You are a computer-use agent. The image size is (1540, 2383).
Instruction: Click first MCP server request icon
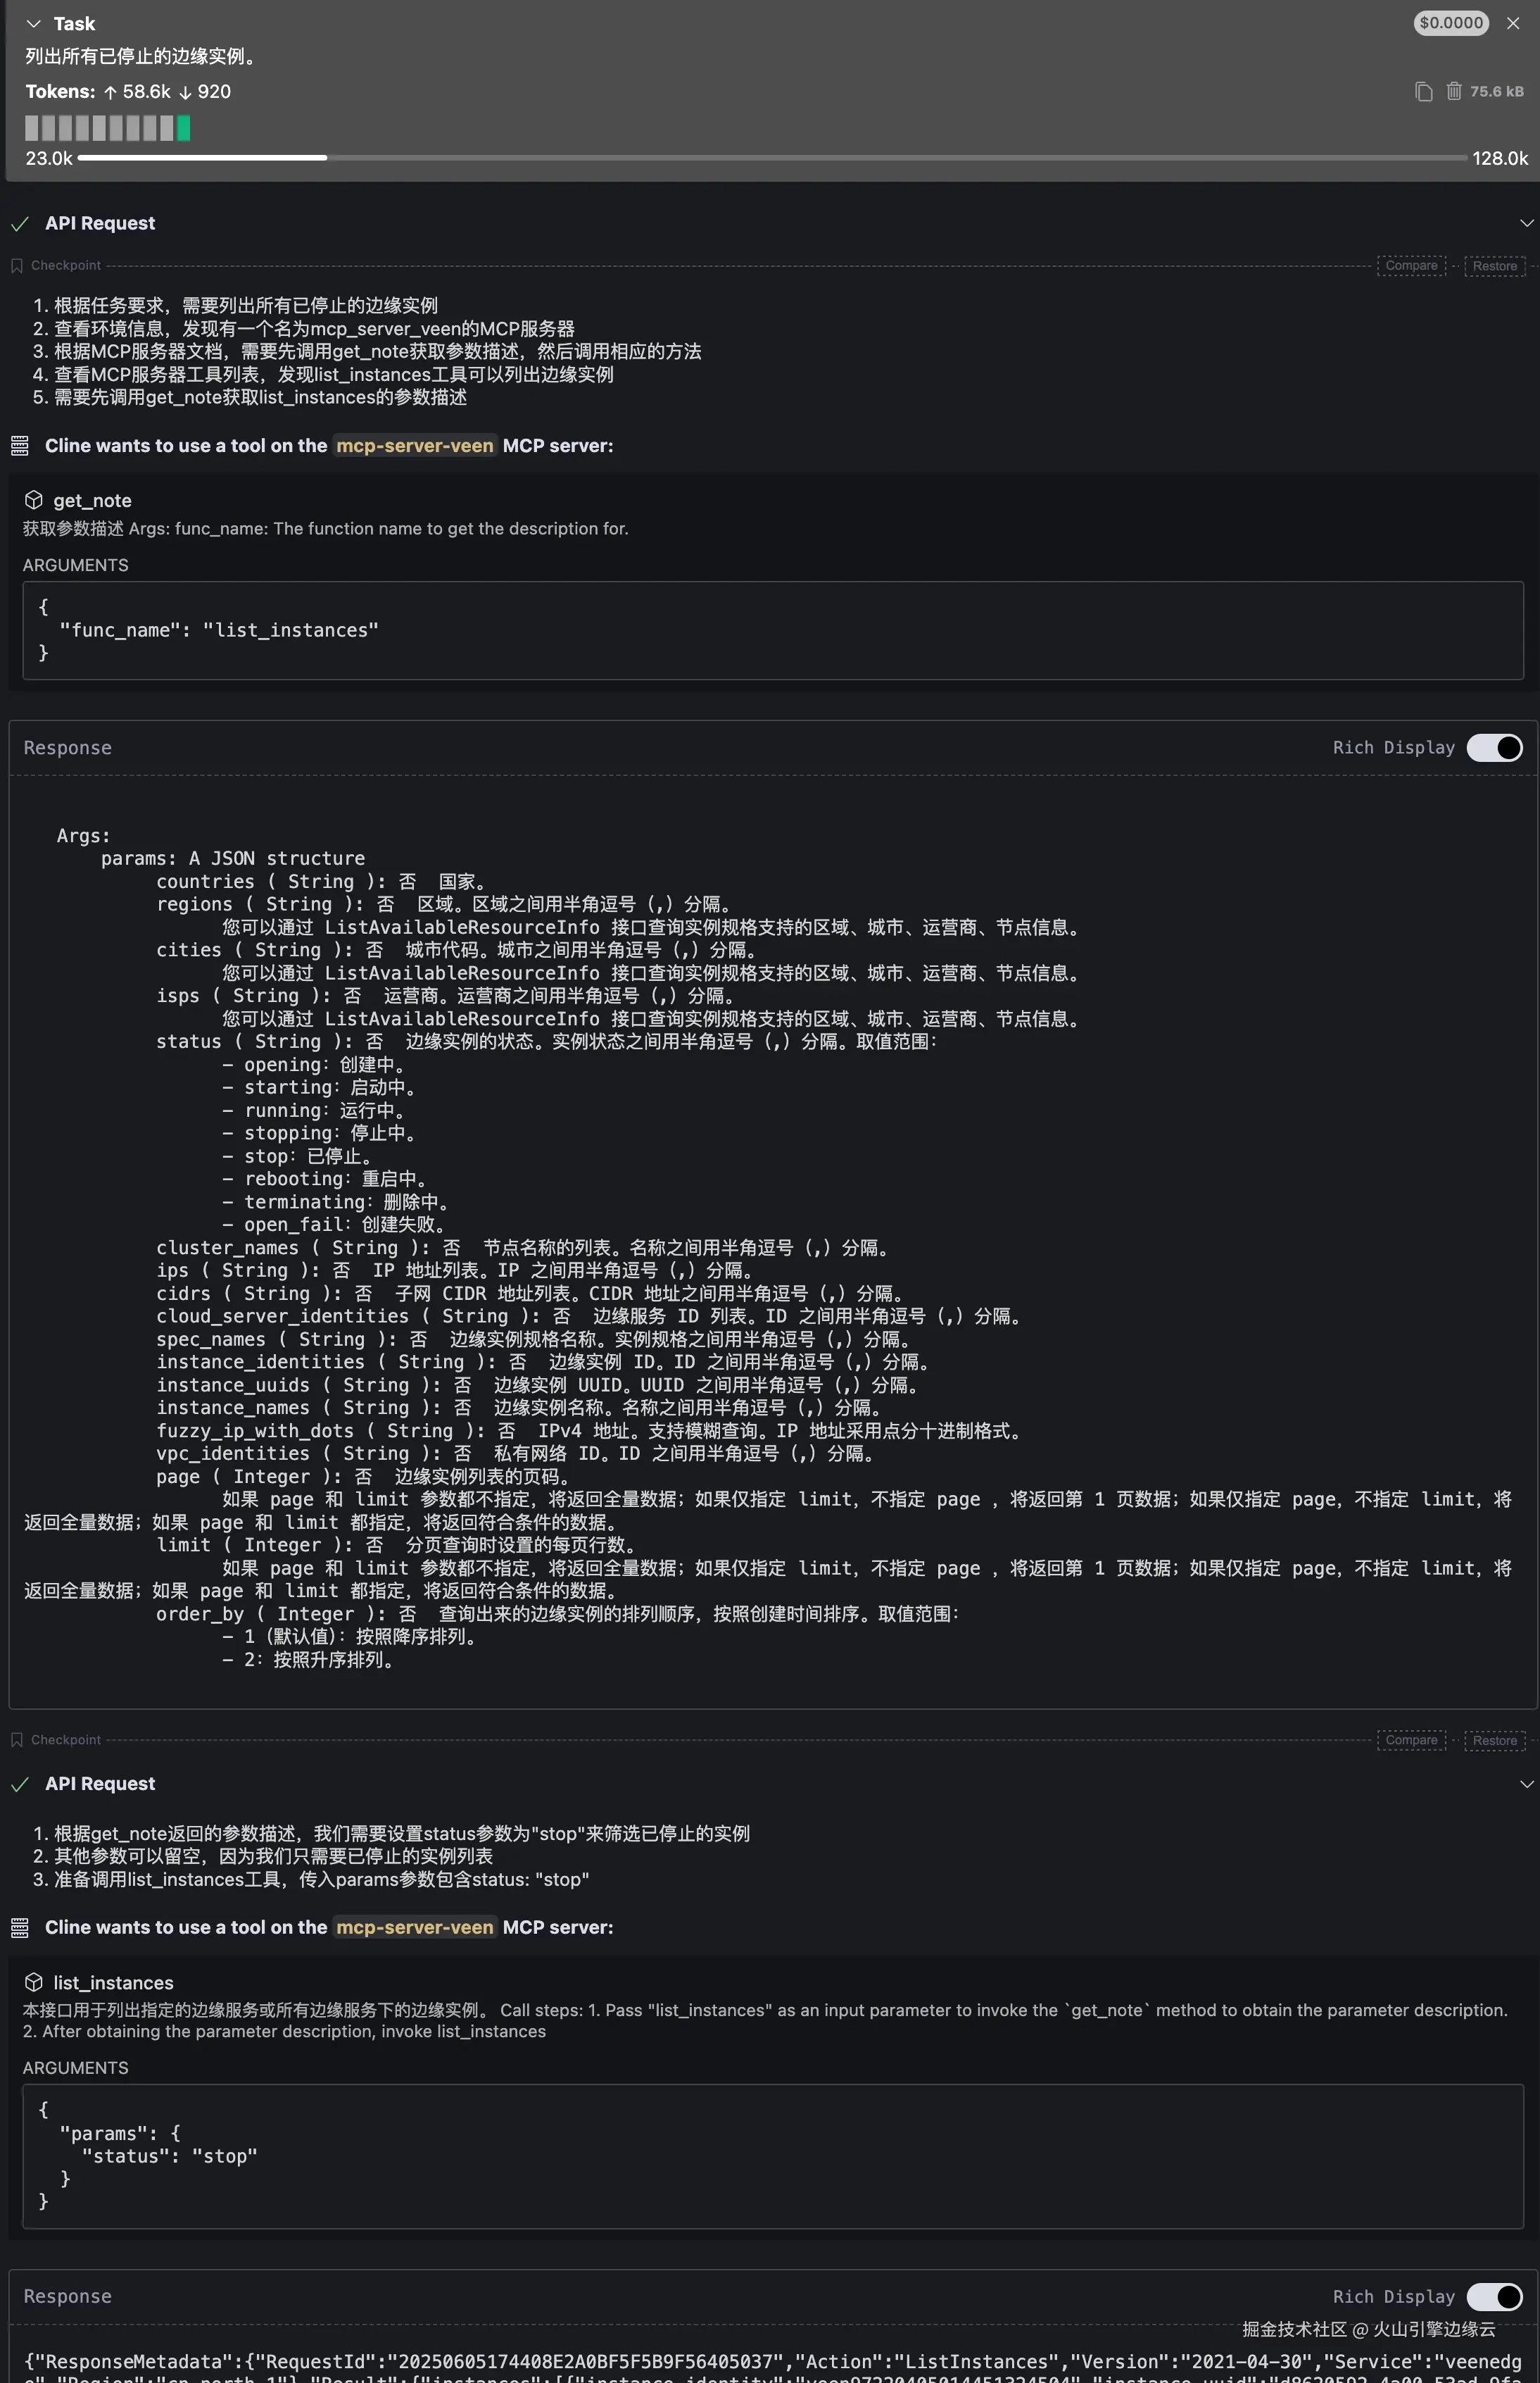pyautogui.click(x=19, y=446)
